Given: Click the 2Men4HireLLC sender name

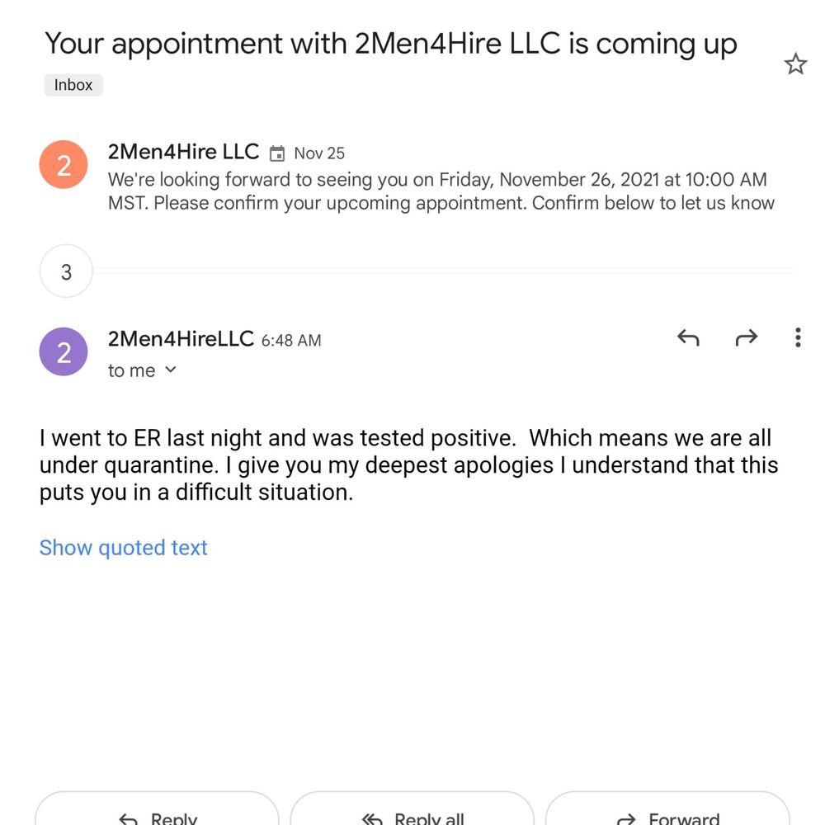Looking at the screenshot, I should 181,339.
